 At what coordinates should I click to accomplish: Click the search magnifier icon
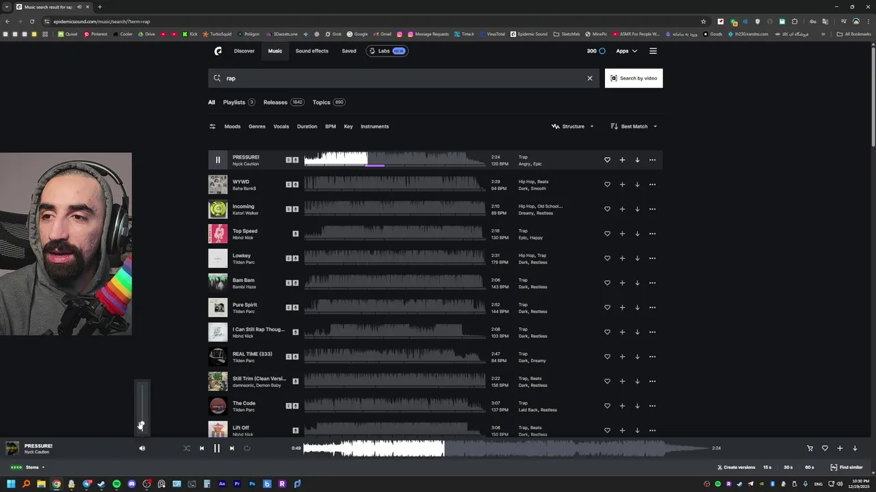click(x=218, y=78)
